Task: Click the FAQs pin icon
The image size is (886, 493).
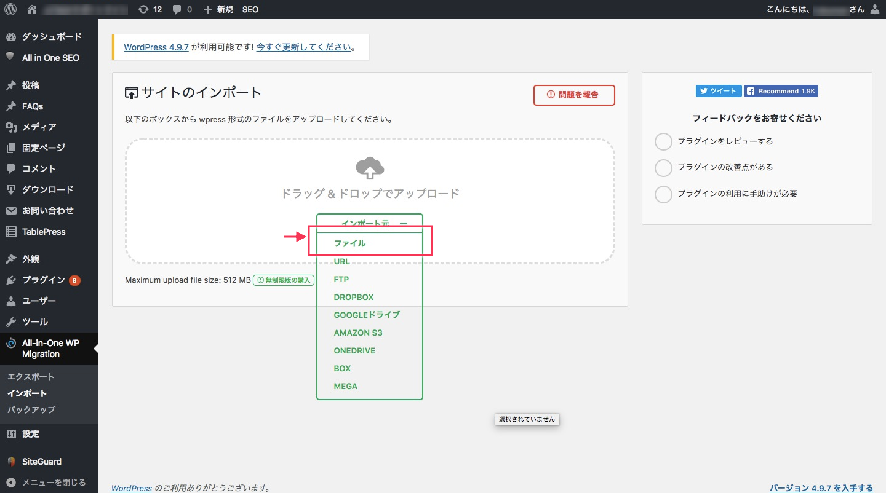Action: tap(10, 106)
